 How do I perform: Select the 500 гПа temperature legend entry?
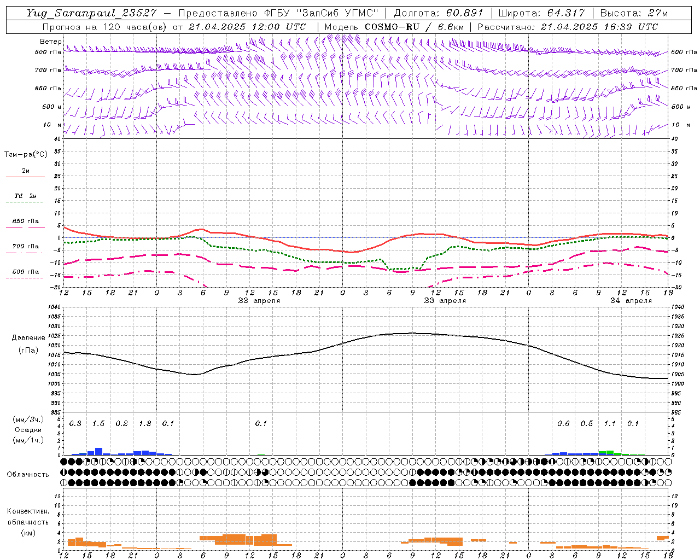[26, 272]
